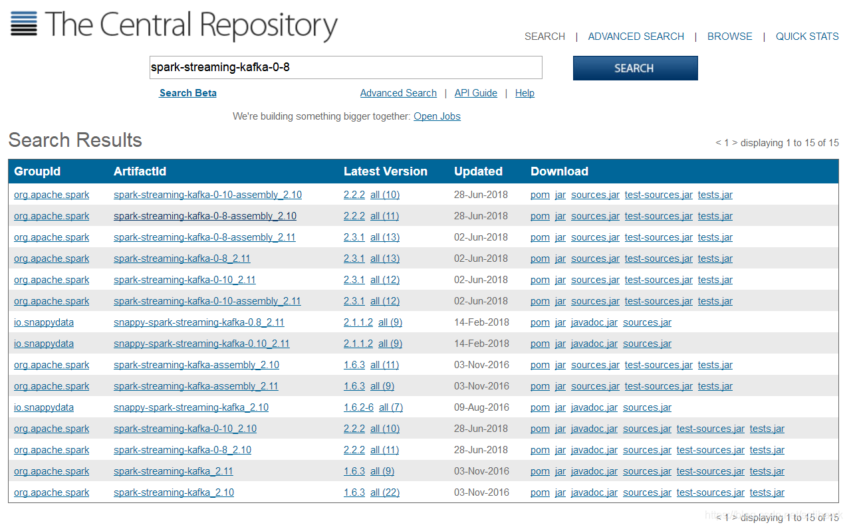Download test-sources.jar for spark-streaming-kafka_2.11
Viewport: 849px width, 527px height.
click(711, 471)
